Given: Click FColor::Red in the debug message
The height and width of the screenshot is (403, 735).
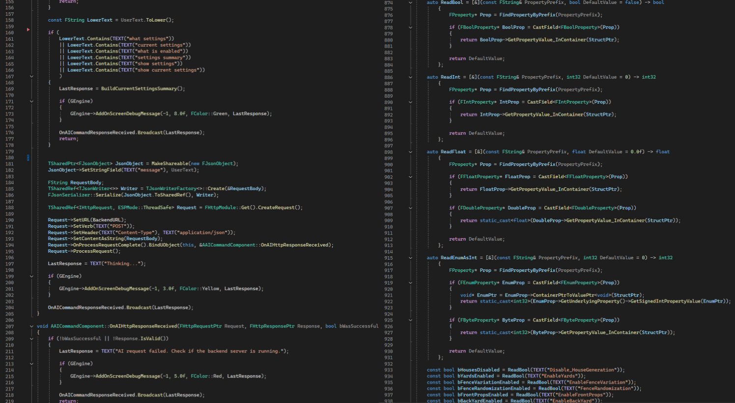Looking at the screenshot, I should pos(206,376).
